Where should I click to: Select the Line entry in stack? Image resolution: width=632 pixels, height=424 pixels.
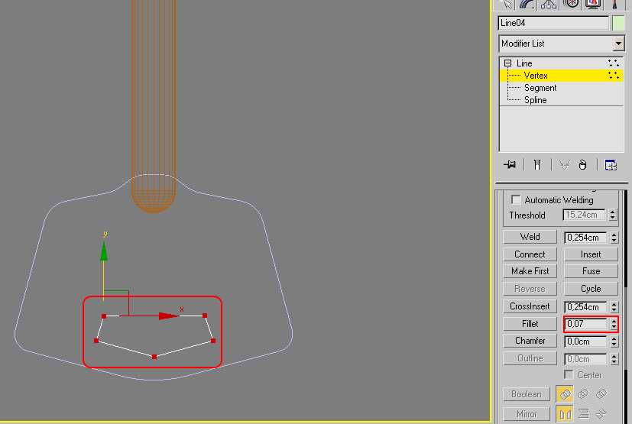[x=562, y=63]
